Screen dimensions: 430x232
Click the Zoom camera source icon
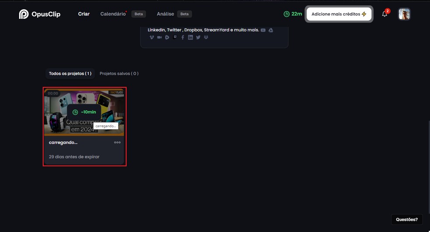[160, 37]
